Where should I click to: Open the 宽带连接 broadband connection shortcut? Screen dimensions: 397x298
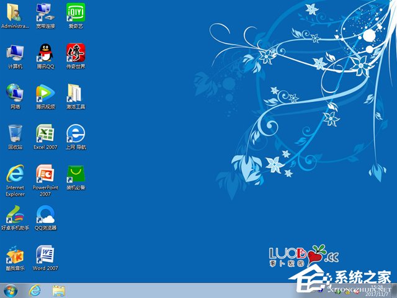point(45,12)
